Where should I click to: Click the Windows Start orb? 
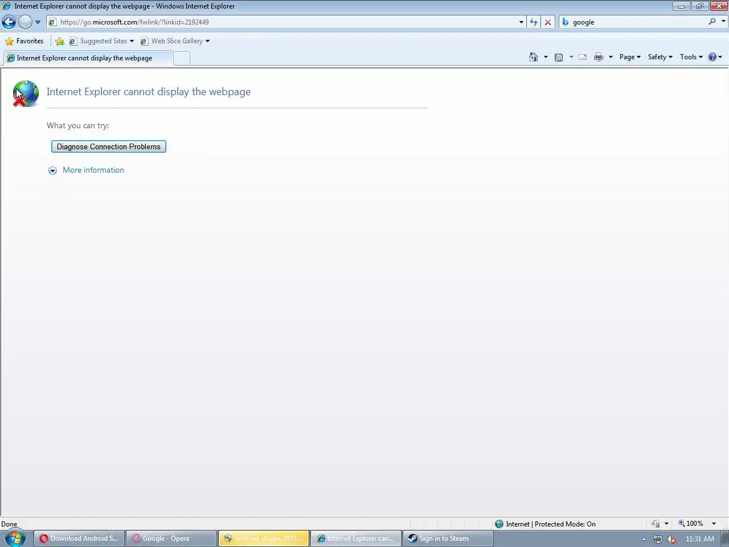pyautogui.click(x=15, y=538)
